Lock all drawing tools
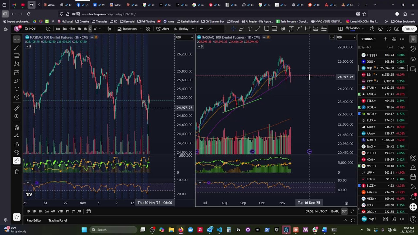 [x=17, y=144]
